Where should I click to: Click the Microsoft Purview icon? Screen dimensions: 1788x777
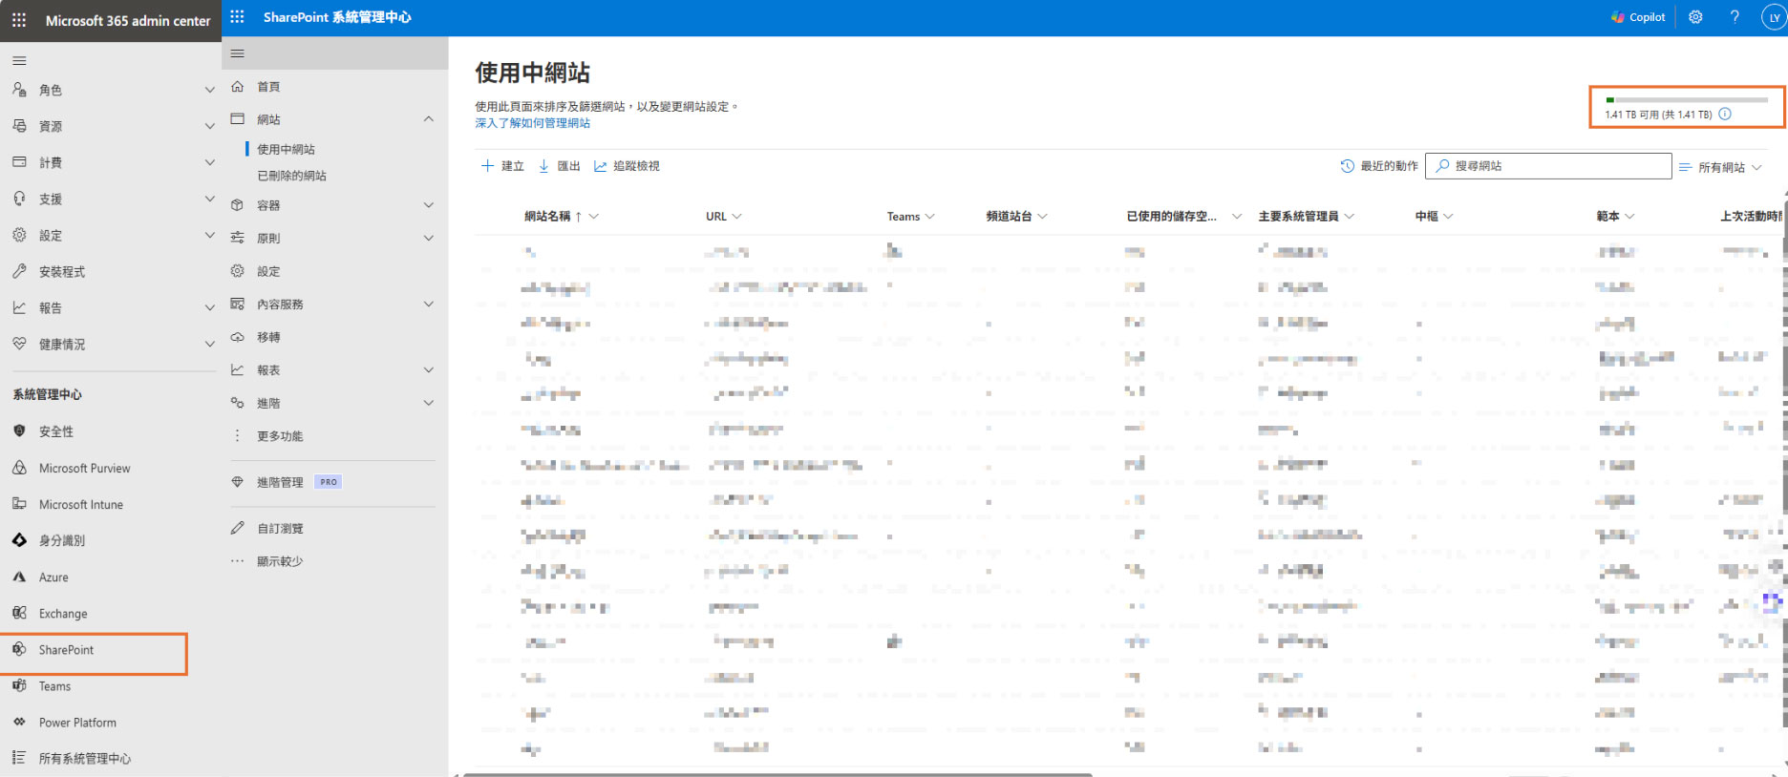[x=19, y=468]
